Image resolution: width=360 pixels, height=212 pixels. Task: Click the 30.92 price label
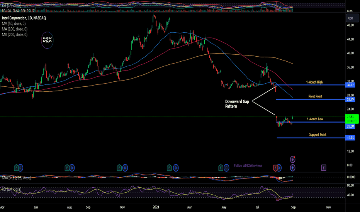[350, 85]
